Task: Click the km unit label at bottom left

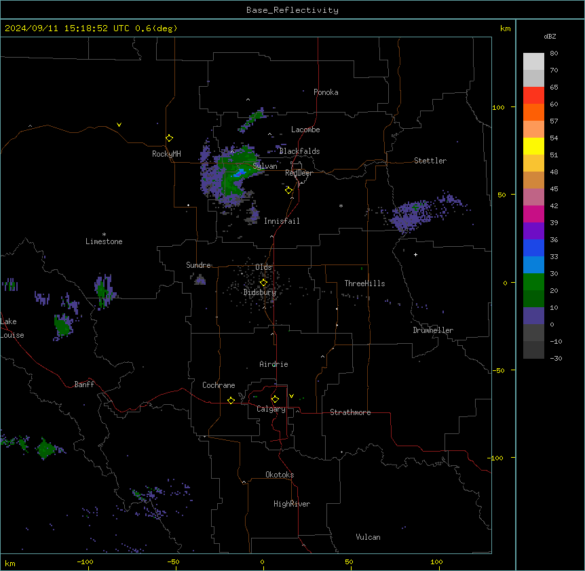Action: coord(10,563)
